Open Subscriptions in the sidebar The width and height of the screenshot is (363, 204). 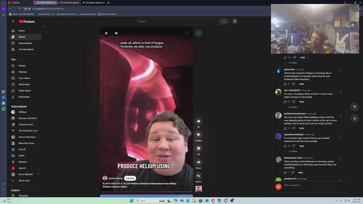pyautogui.click(x=25, y=43)
